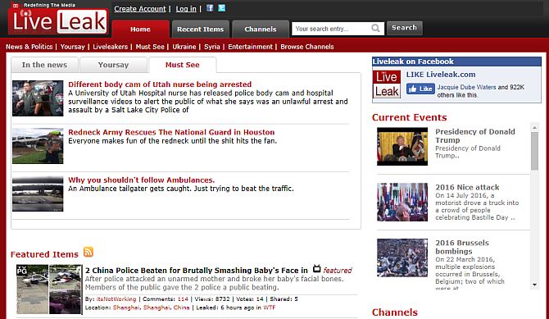Screen dimensions: 549x319
Task: Open China Police Beaten featured item
Action: point(197,271)
